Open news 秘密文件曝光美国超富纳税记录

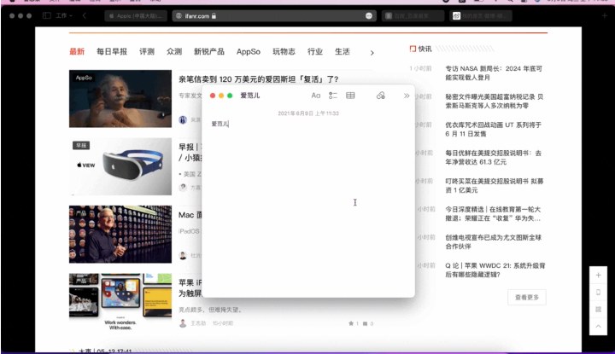(495, 101)
